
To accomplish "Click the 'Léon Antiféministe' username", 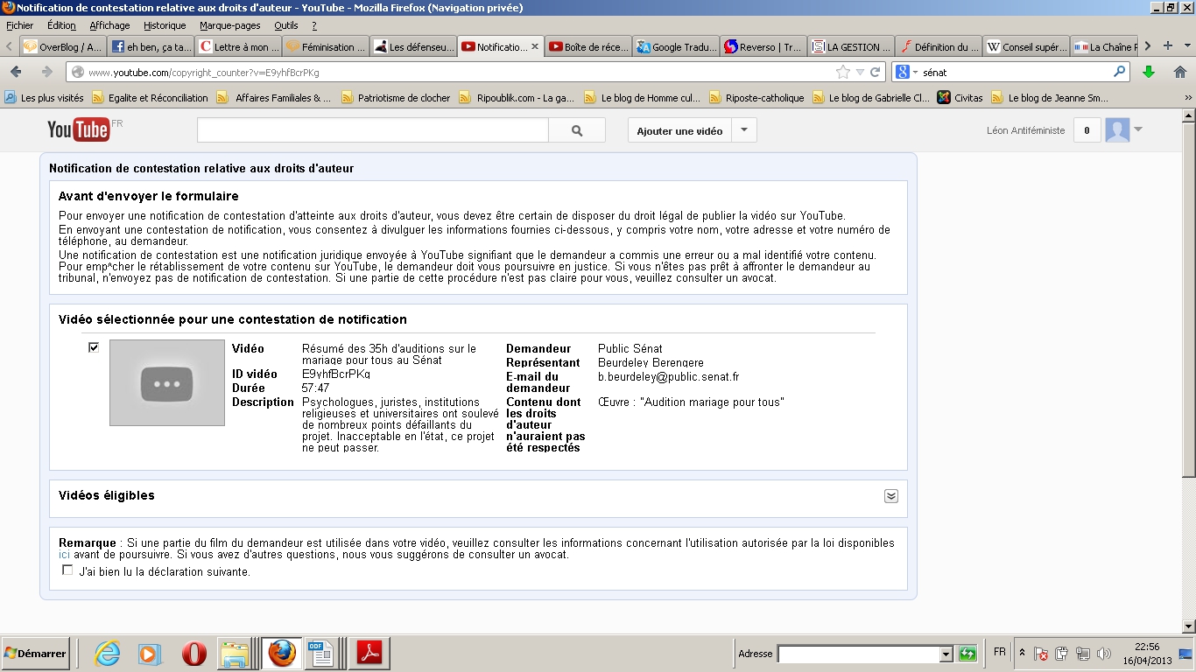I will point(1025,130).
